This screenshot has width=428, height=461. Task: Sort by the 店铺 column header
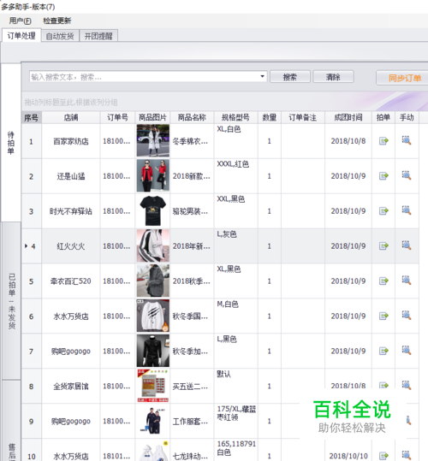(x=71, y=118)
